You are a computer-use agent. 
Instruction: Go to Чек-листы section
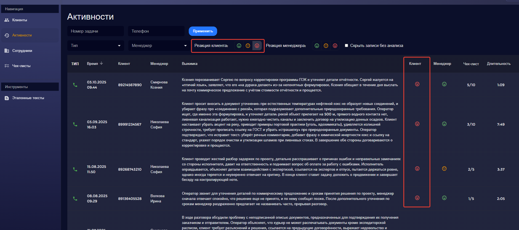pyautogui.click(x=21, y=66)
